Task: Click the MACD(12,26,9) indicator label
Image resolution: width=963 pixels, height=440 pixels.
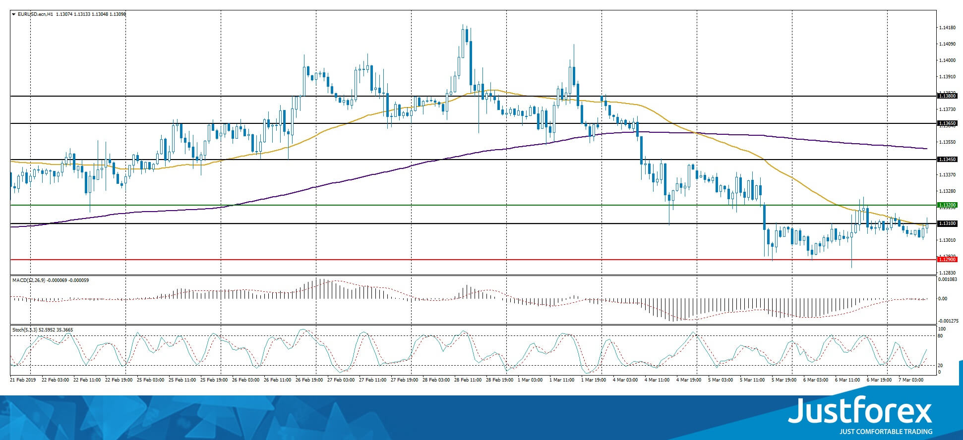Action: click(29, 280)
